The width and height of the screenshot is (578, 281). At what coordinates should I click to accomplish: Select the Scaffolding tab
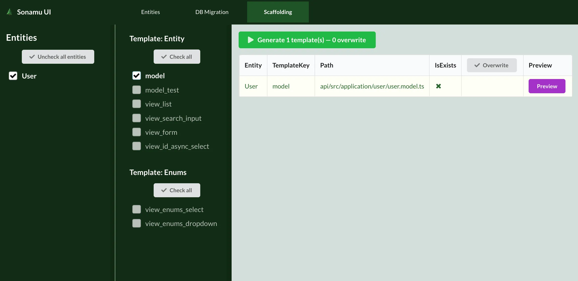coord(278,12)
